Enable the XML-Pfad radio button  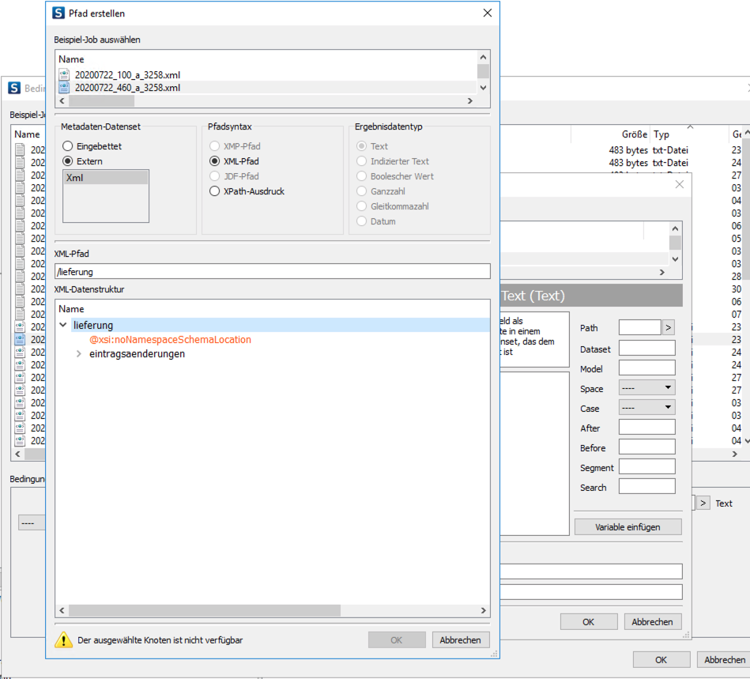pyautogui.click(x=214, y=161)
